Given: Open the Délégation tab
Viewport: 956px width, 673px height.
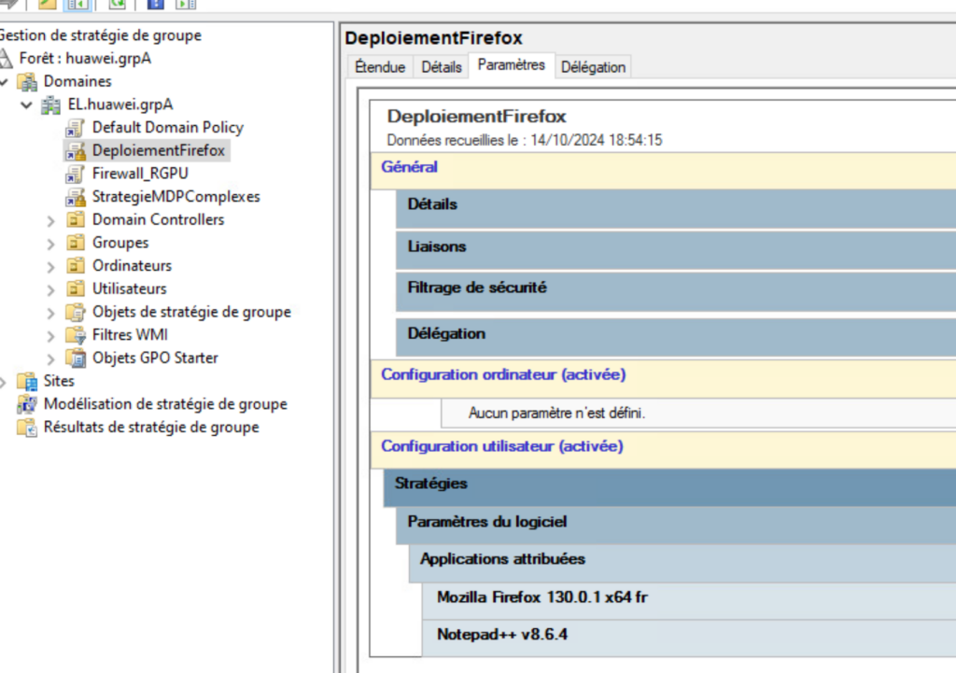Looking at the screenshot, I should click(x=593, y=67).
